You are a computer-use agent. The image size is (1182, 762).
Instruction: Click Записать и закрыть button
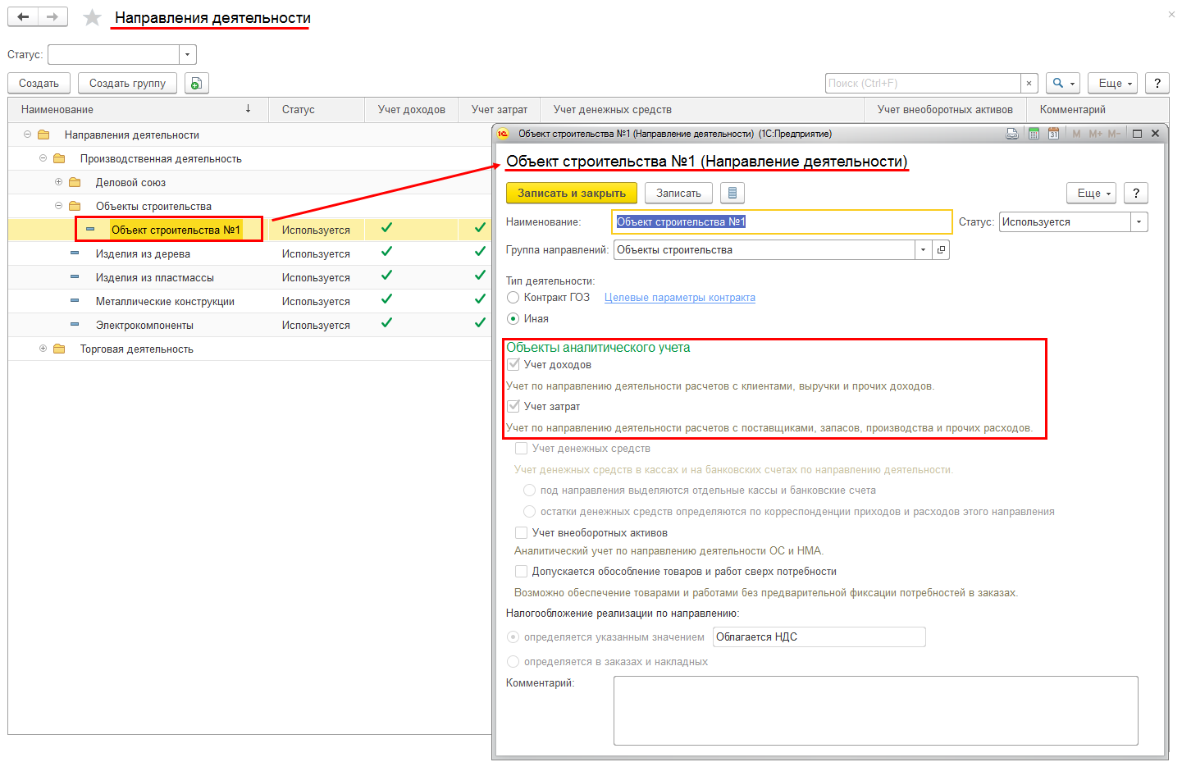coord(572,193)
